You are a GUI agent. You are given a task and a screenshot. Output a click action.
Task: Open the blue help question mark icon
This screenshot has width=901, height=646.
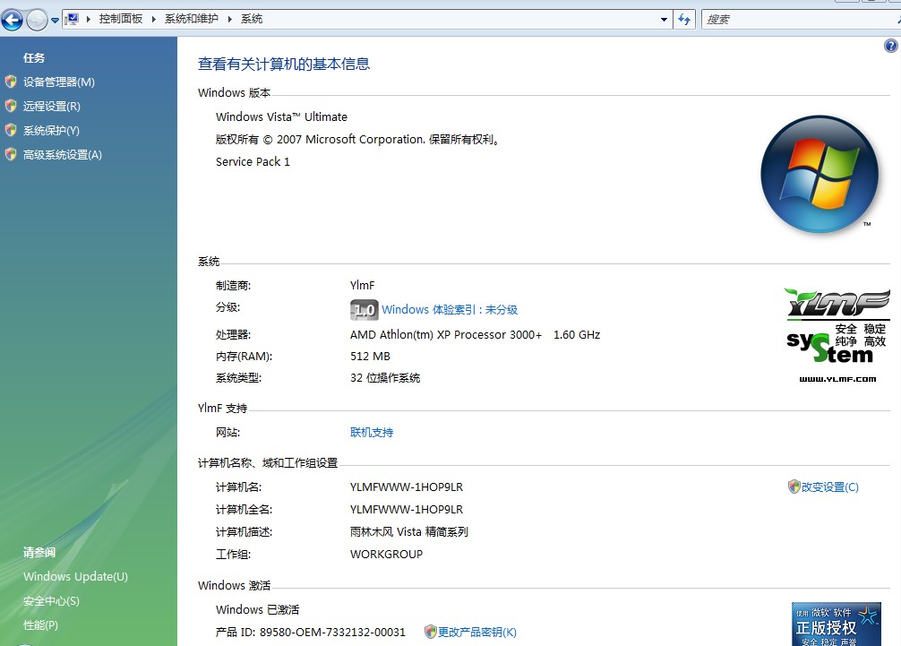890,46
